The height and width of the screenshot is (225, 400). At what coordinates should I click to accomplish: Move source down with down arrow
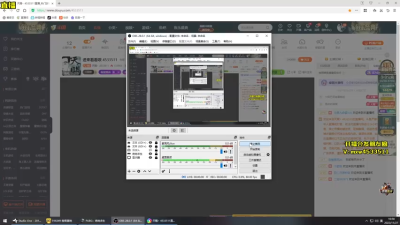pos(149,171)
